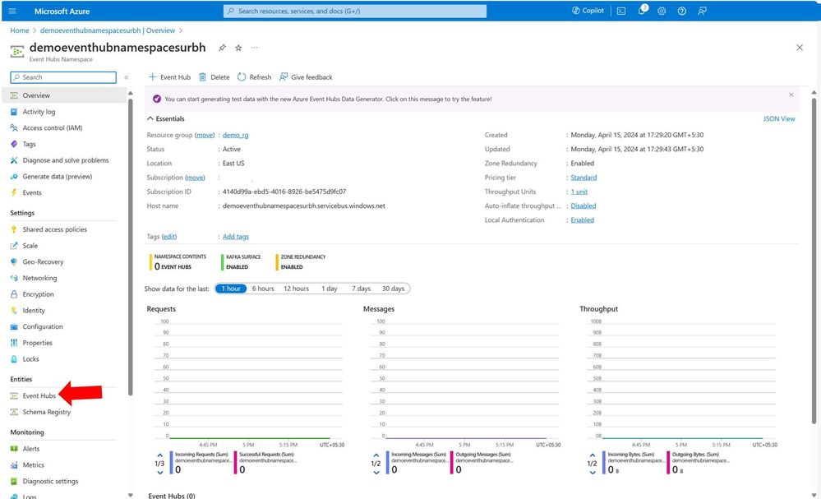The image size is (821, 499).
Task: Open the demo_rg resource group link
Action: coord(235,135)
